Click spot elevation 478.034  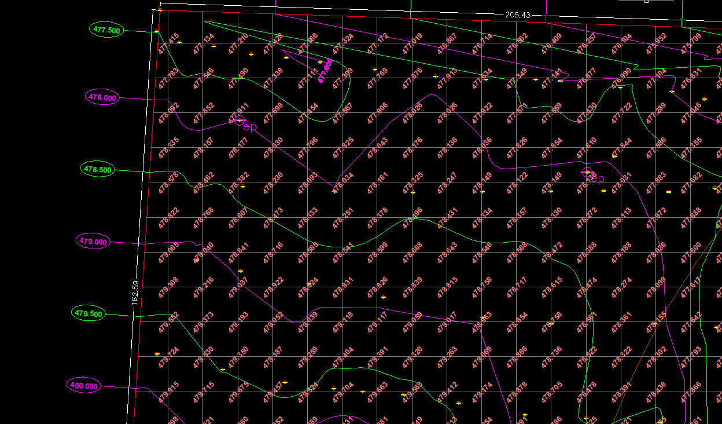(x=343, y=183)
